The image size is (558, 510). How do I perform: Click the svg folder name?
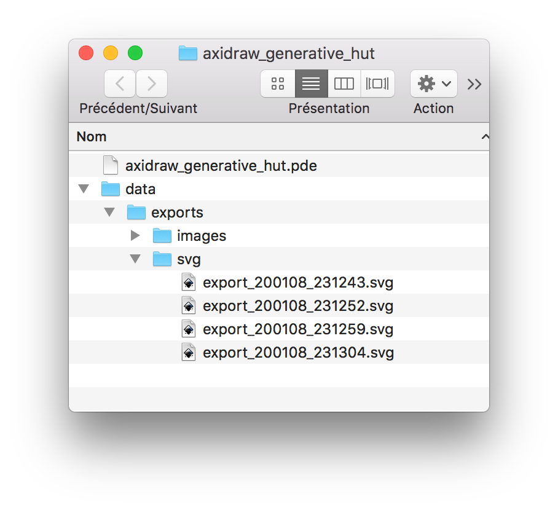point(189,259)
